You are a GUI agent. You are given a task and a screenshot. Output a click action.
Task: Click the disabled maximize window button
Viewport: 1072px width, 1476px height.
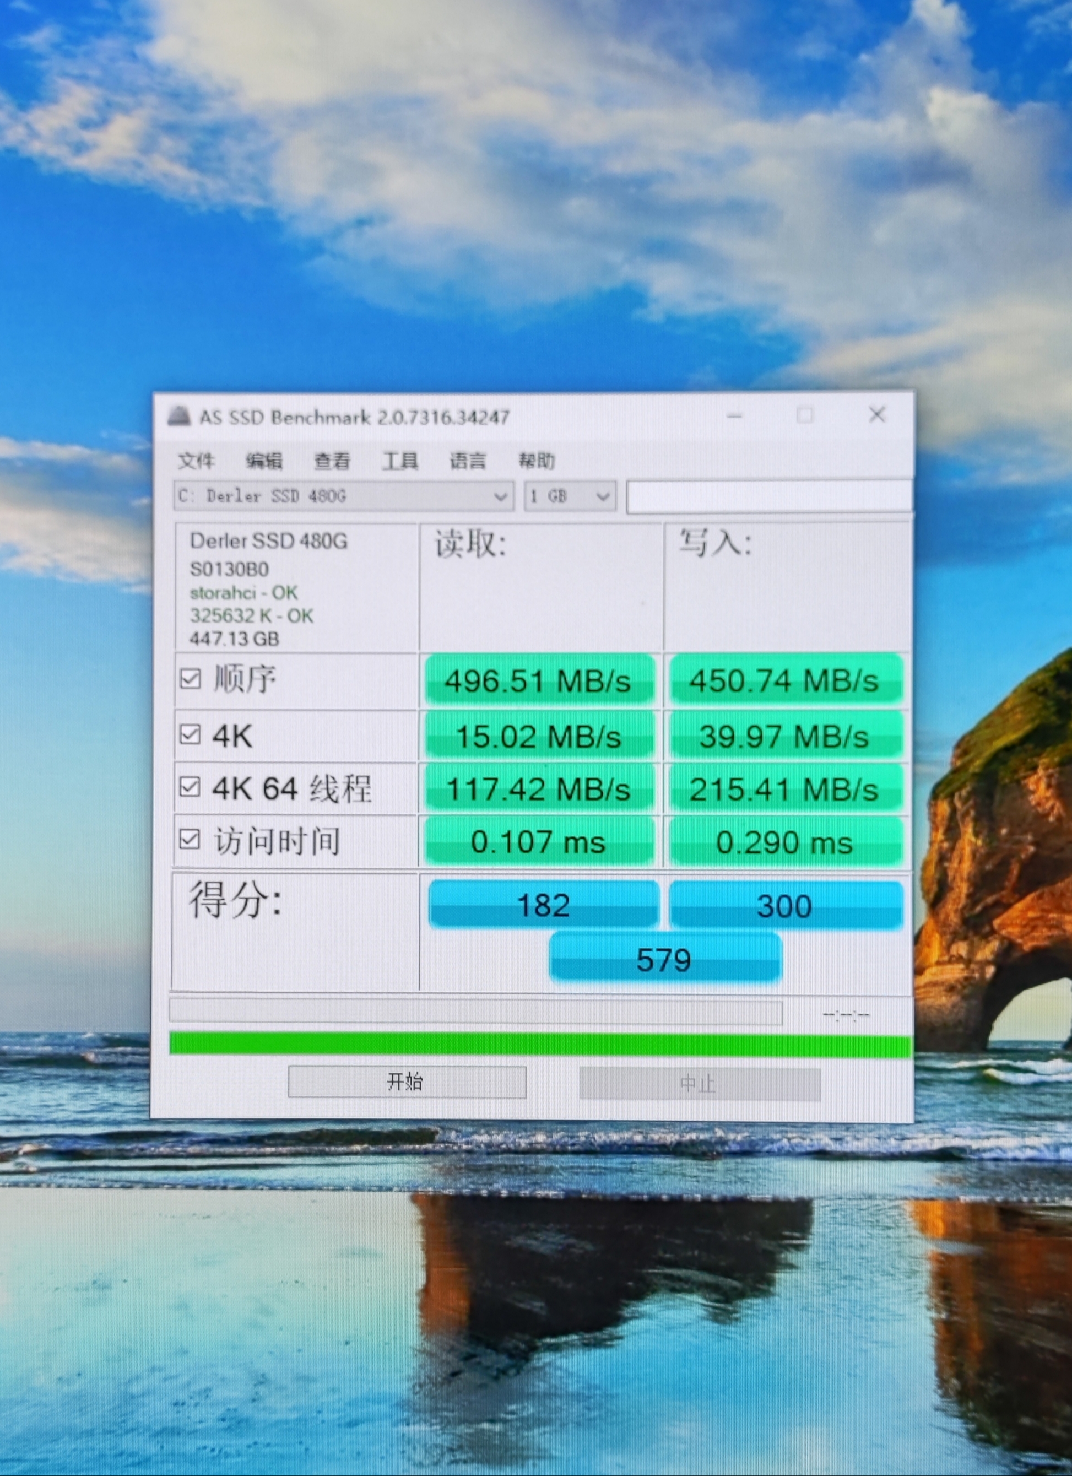[805, 415]
